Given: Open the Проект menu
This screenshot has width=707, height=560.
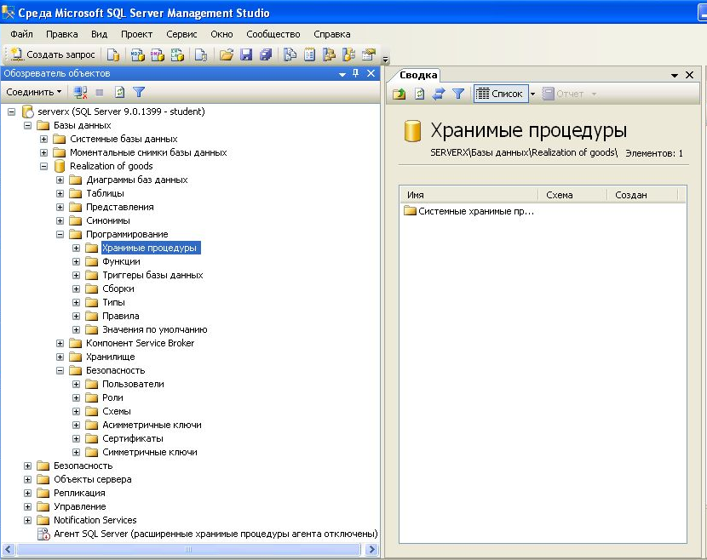Looking at the screenshot, I should pos(136,34).
